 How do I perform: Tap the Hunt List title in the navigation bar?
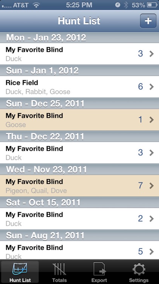[79, 21]
